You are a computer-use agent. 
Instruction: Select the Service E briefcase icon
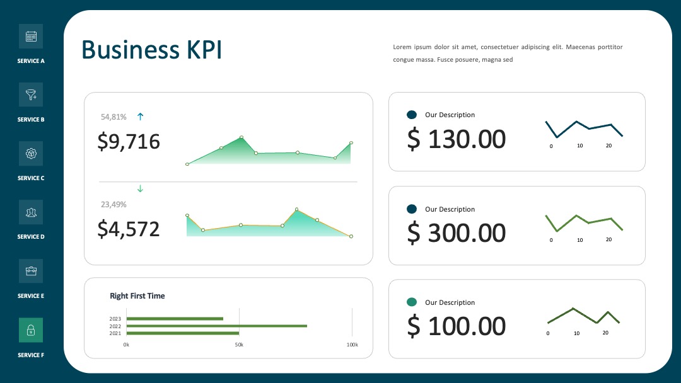coord(31,271)
